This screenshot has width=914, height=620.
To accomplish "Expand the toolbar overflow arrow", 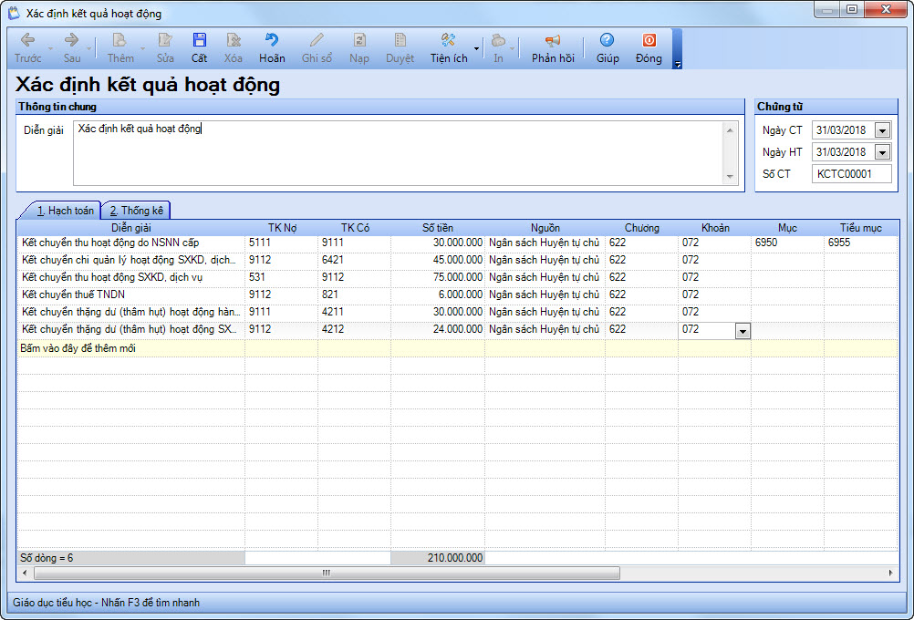I will click(x=678, y=65).
